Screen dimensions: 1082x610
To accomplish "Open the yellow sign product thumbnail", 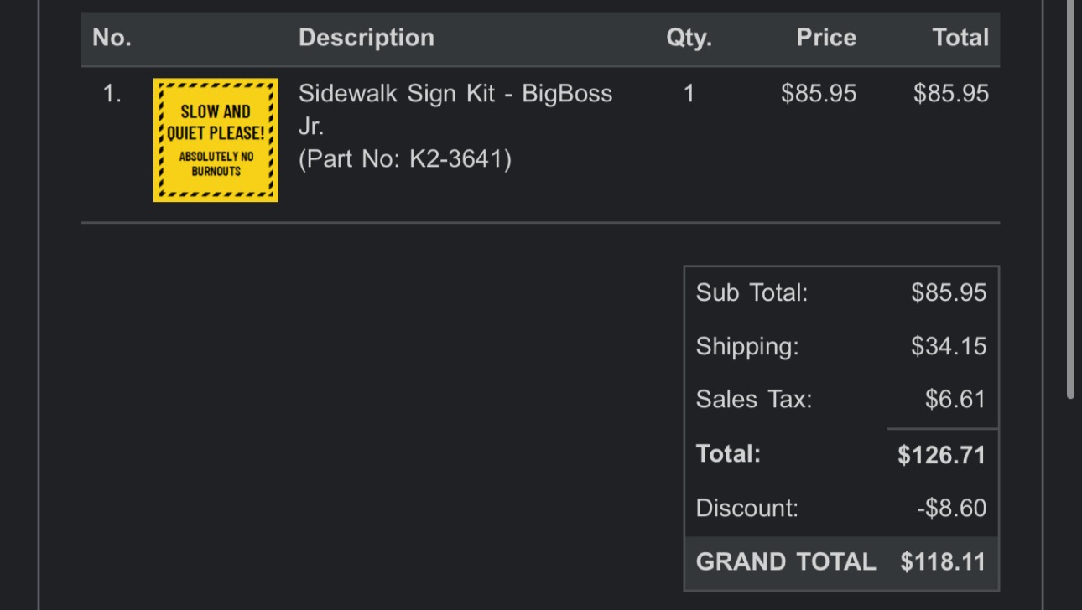I will coord(216,140).
